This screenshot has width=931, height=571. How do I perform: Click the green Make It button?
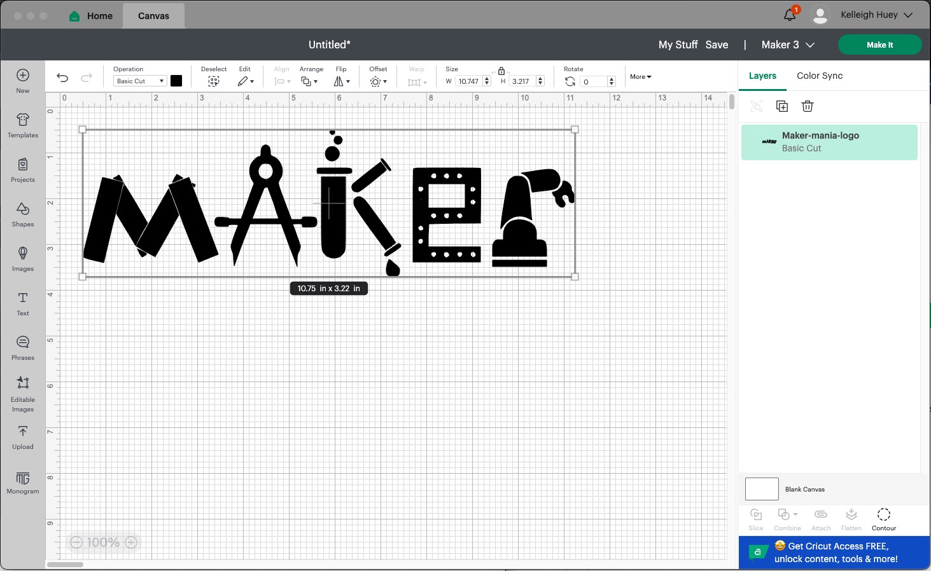pyautogui.click(x=879, y=45)
